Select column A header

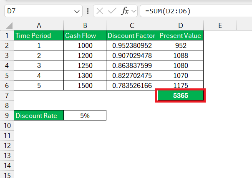coord(39,25)
